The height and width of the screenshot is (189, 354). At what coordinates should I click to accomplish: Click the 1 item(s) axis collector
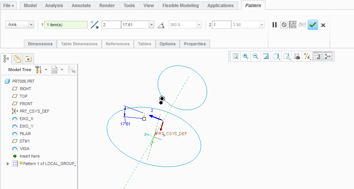[66, 25]
